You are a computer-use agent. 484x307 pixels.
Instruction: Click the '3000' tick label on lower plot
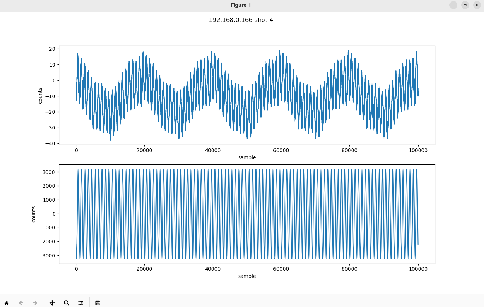49,172
